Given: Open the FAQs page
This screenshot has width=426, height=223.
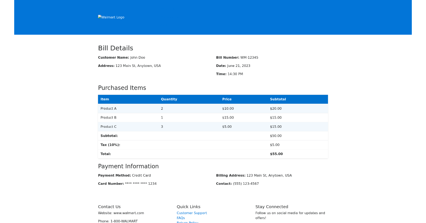Looking at the screenshot, I should pos(181,218).
